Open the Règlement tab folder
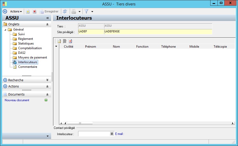Viewport: 238px width, 146px height. (25, 39)
